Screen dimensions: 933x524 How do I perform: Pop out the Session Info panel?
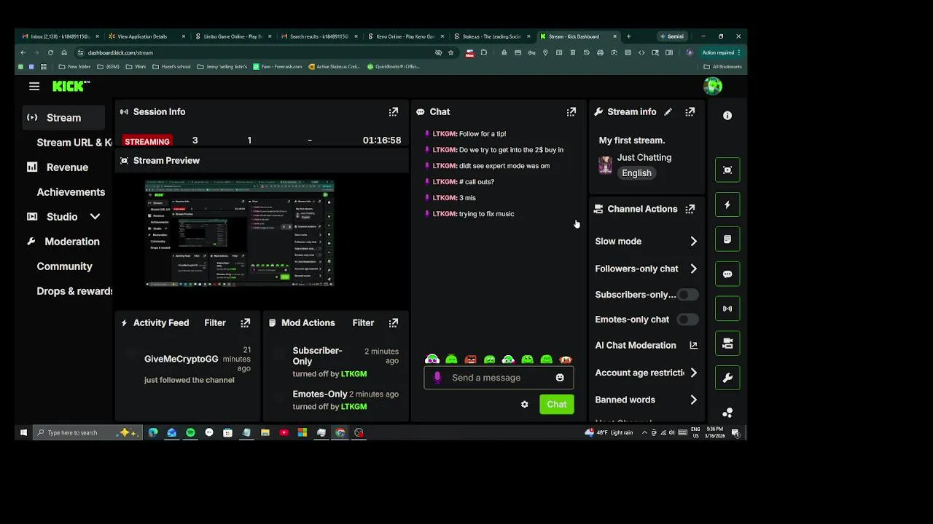pos(394,112)
